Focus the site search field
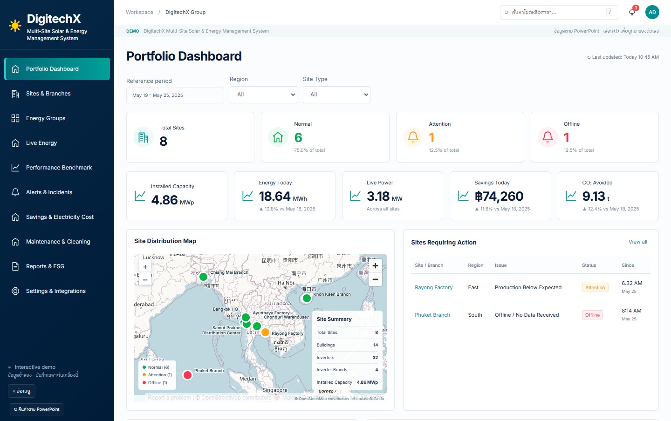 coord(559,12)
